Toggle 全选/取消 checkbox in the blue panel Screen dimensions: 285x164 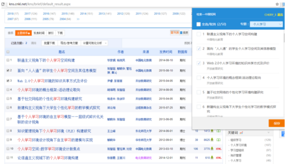pyautogui.click(x=199, y=24)
